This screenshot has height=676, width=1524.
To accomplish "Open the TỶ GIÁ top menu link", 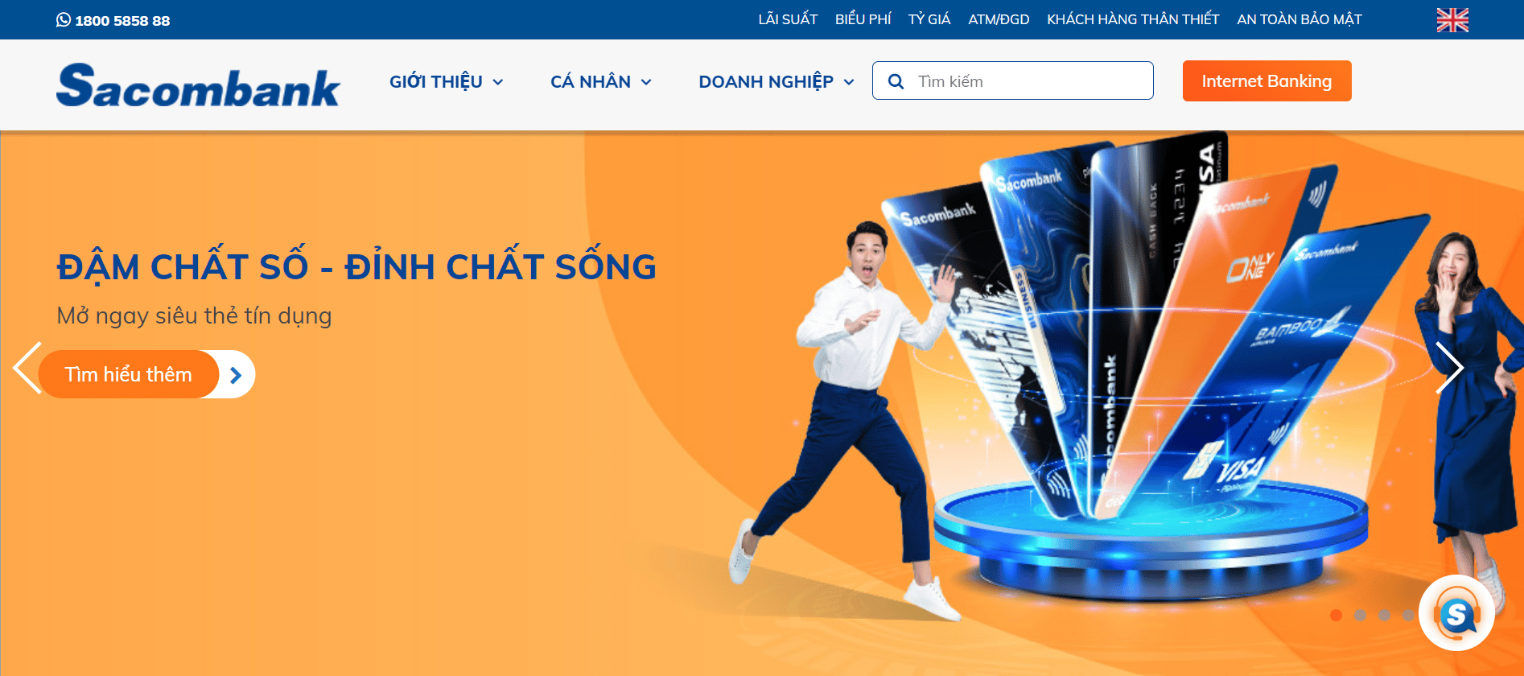I will (x=929, y=19).
